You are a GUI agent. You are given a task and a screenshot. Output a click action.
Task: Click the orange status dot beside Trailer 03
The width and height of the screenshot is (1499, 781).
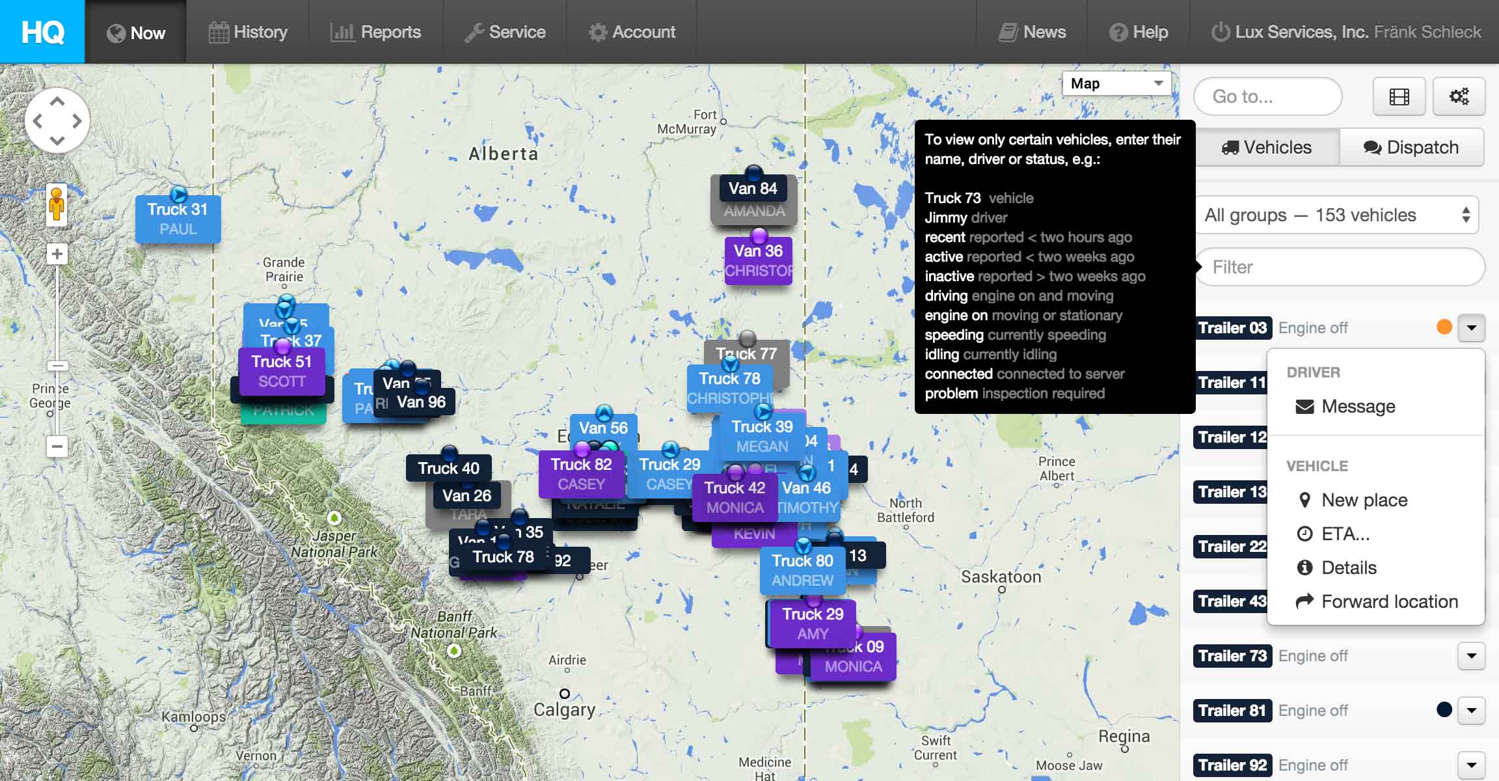coord(1444,327)
